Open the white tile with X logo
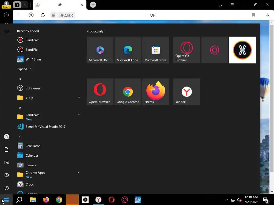The image size is (274, 205). click(x=242, y=50)
